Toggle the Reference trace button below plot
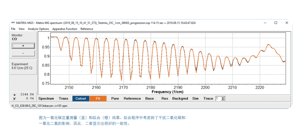294x132 pixels. click(132, 98)
